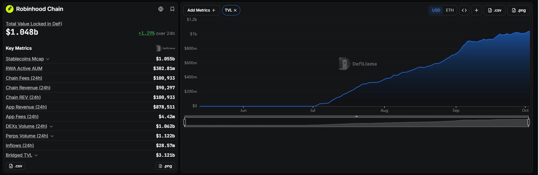
Task: Open the embed code icon button
Action: tap(464, 10)
